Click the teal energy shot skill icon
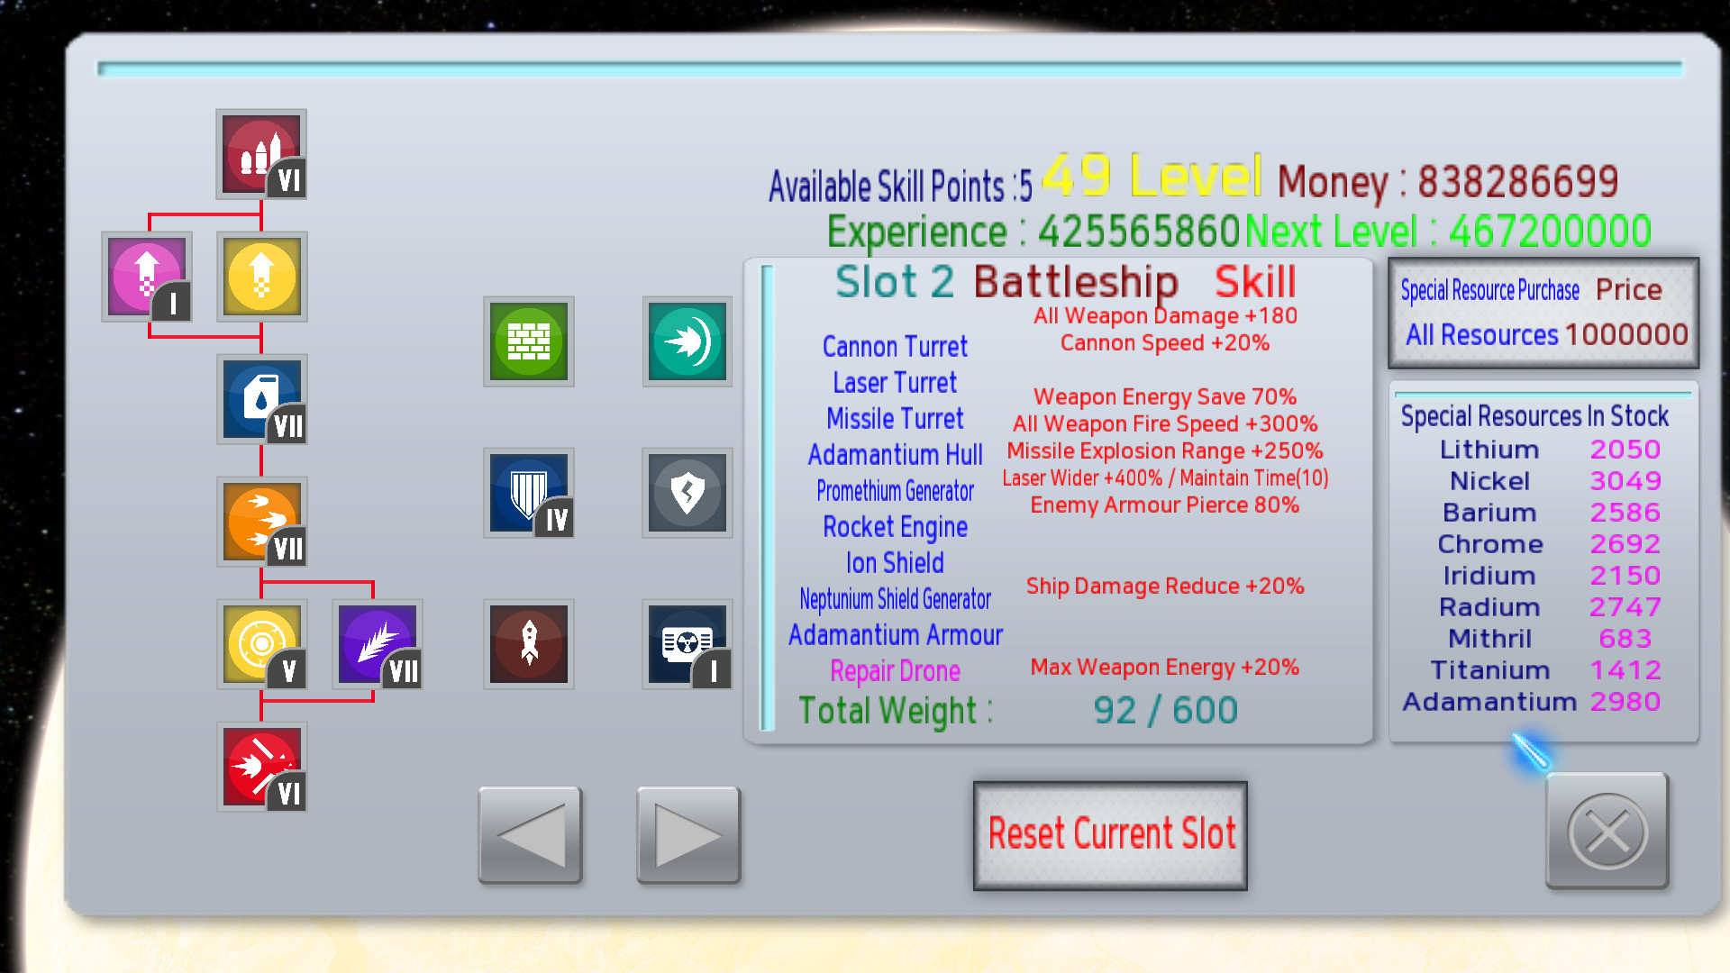The width and height of the screenshot is (1730, 973). [x=687, y=341]
